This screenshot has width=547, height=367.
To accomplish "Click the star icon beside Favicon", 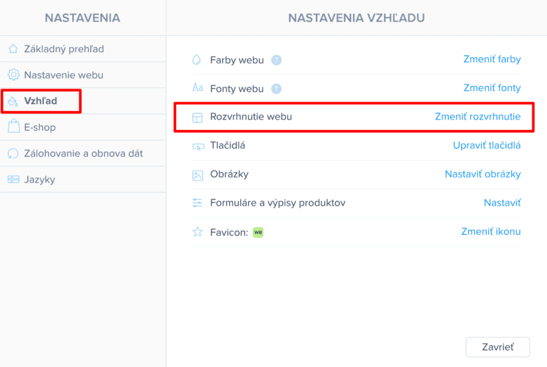I will (197, 232).
